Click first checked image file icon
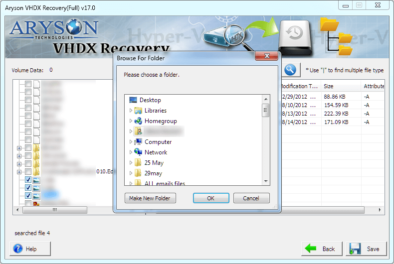The height and width of the screenshot is (264, 394). coord(36,180)
